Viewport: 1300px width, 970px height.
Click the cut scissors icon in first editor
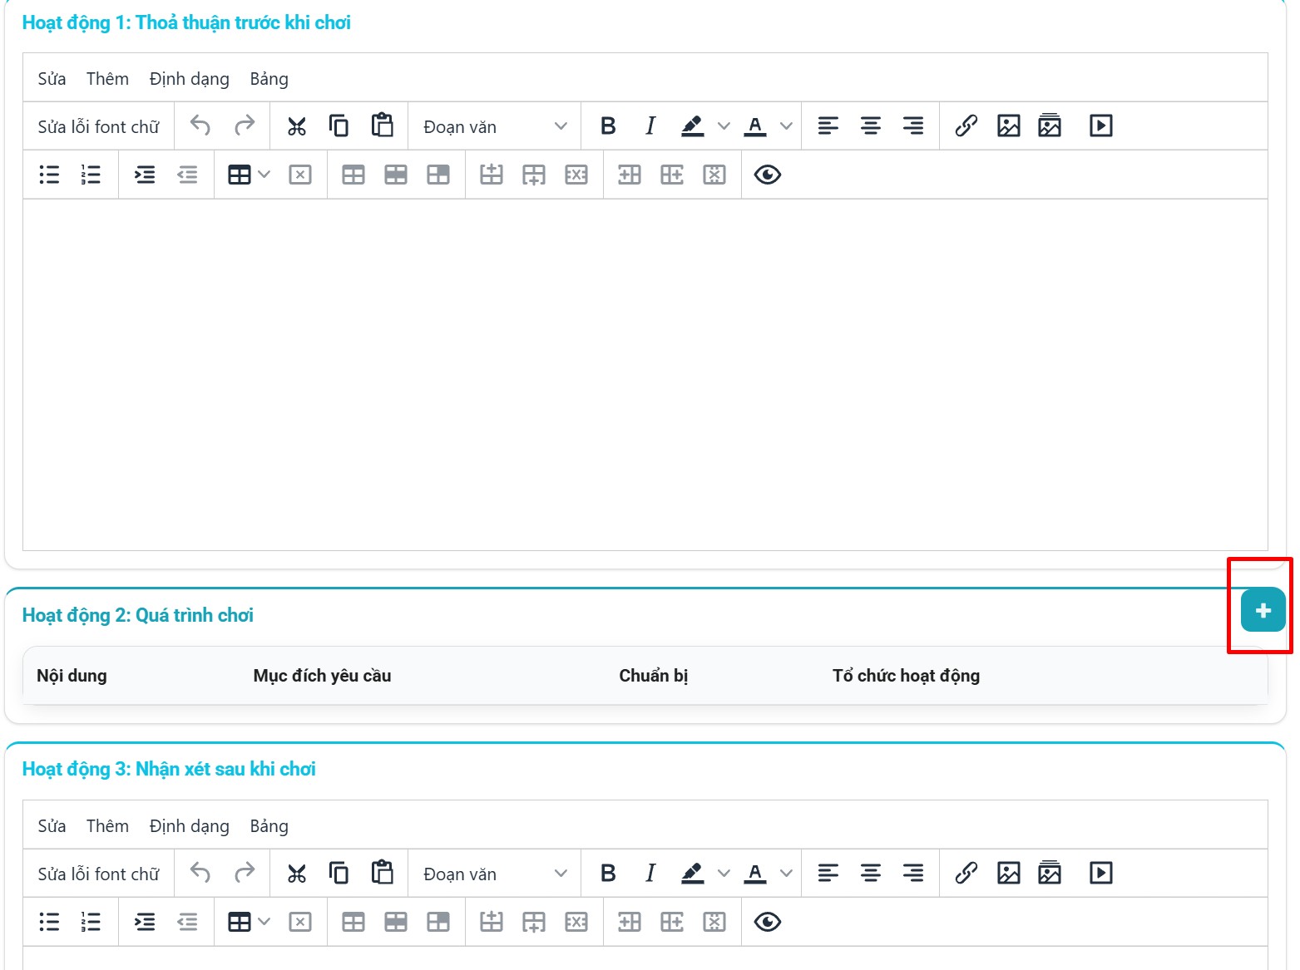pyautogui.click(x=297, y=126)
